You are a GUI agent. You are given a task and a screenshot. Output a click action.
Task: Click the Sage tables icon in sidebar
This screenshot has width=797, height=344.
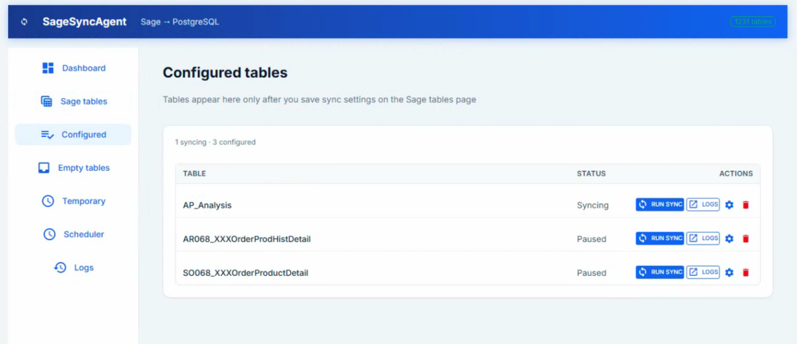(x=46, y=101)
